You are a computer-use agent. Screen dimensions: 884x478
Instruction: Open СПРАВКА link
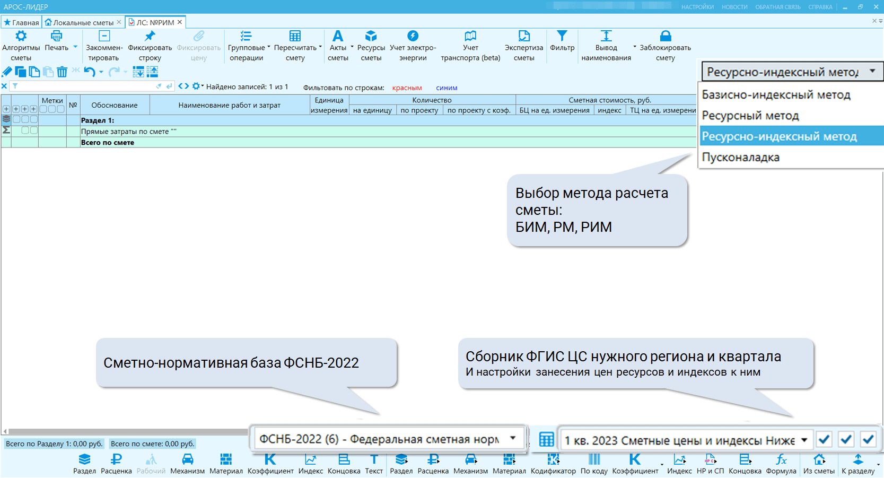(820, 7)
